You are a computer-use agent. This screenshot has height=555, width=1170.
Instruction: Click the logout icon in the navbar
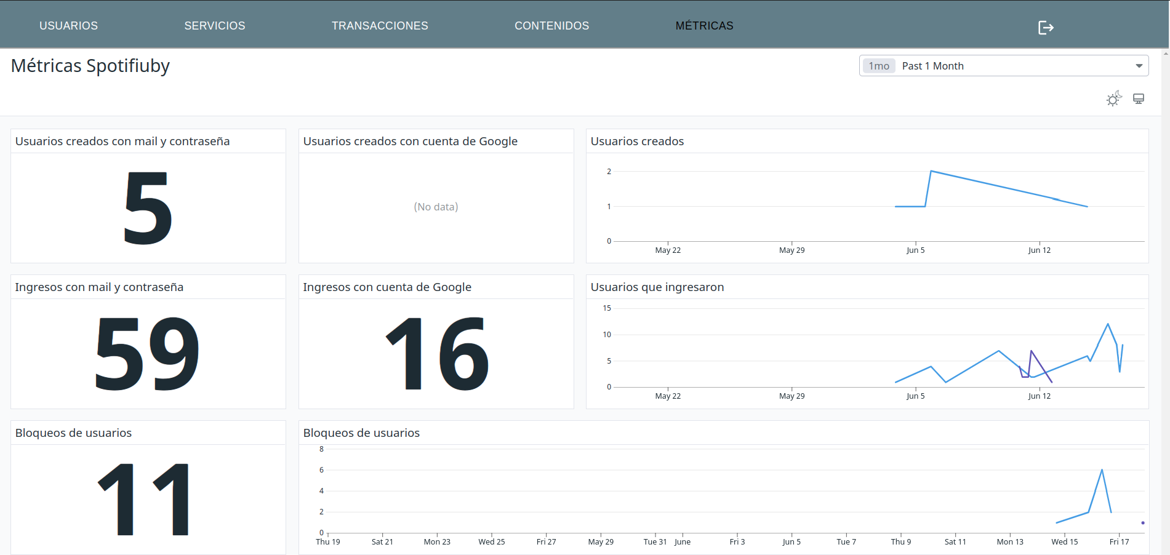point(1046,28)
